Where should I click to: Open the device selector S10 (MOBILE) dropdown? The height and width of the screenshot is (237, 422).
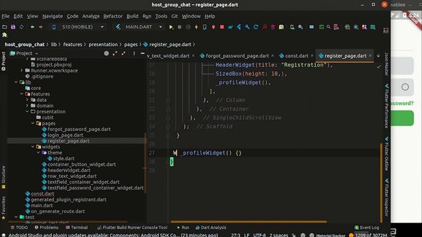pos(78,27)
